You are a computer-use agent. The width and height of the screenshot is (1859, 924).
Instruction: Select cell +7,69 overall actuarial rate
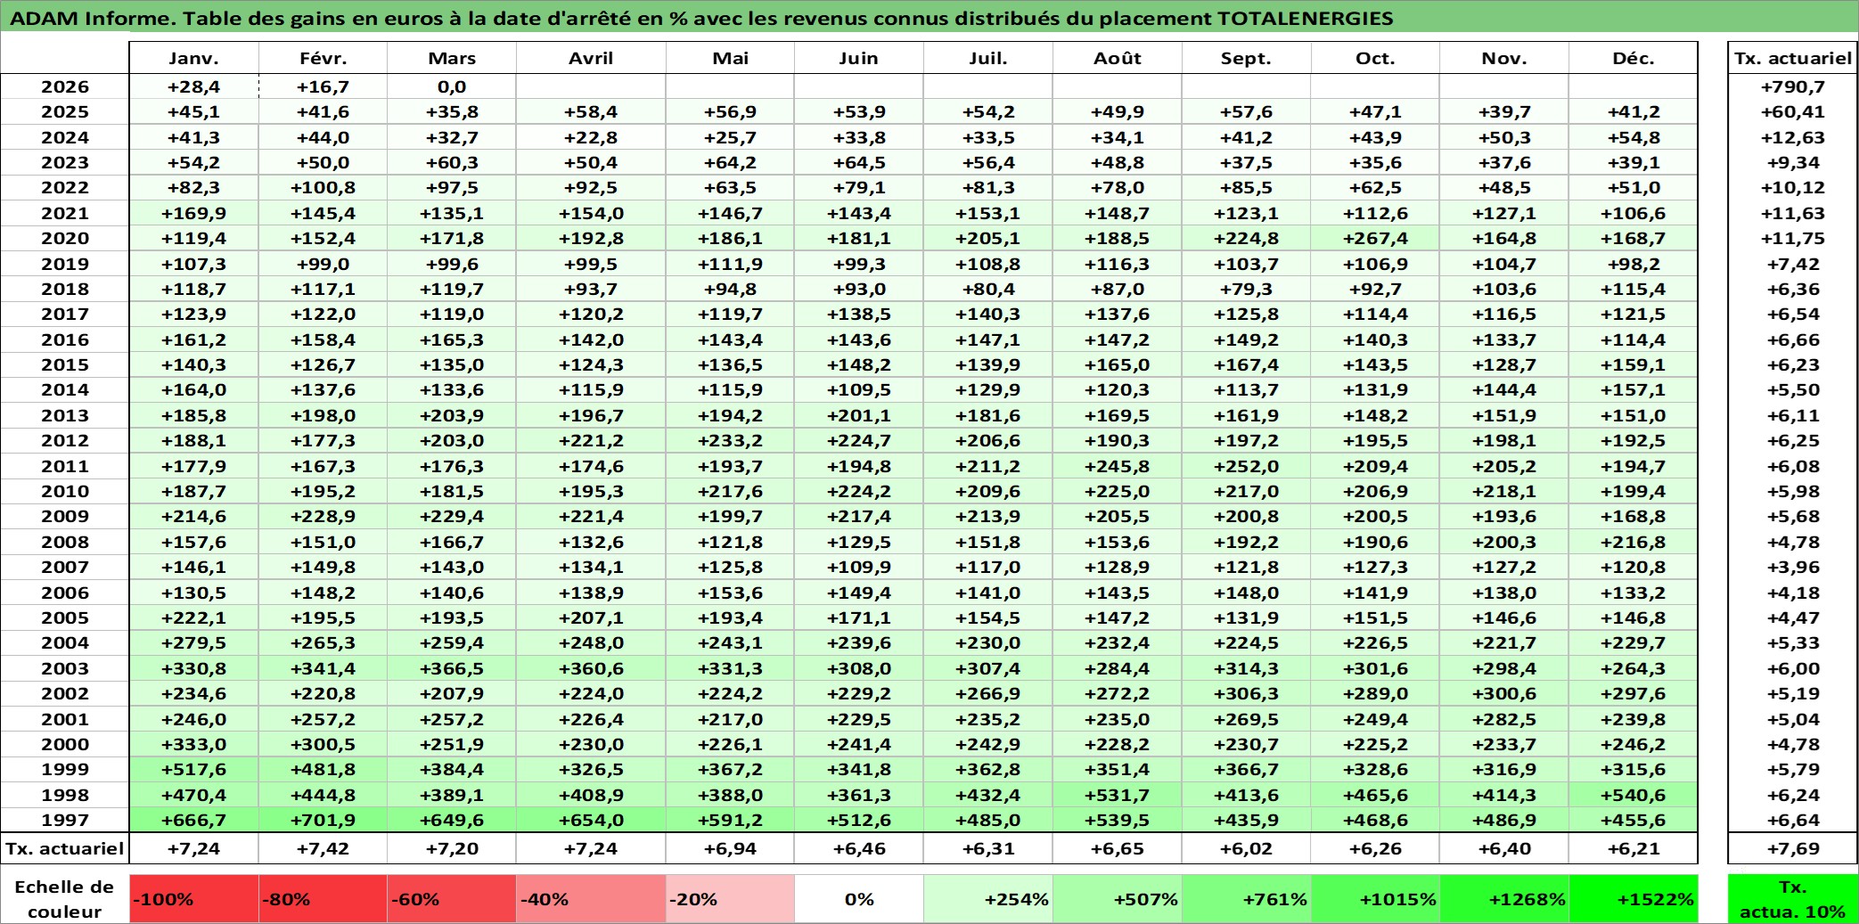point(1792,848)
